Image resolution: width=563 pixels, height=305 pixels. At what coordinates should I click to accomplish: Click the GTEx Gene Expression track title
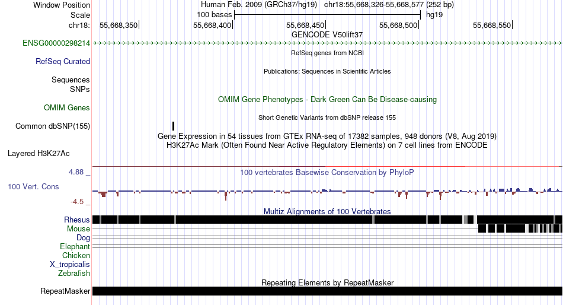327,136
